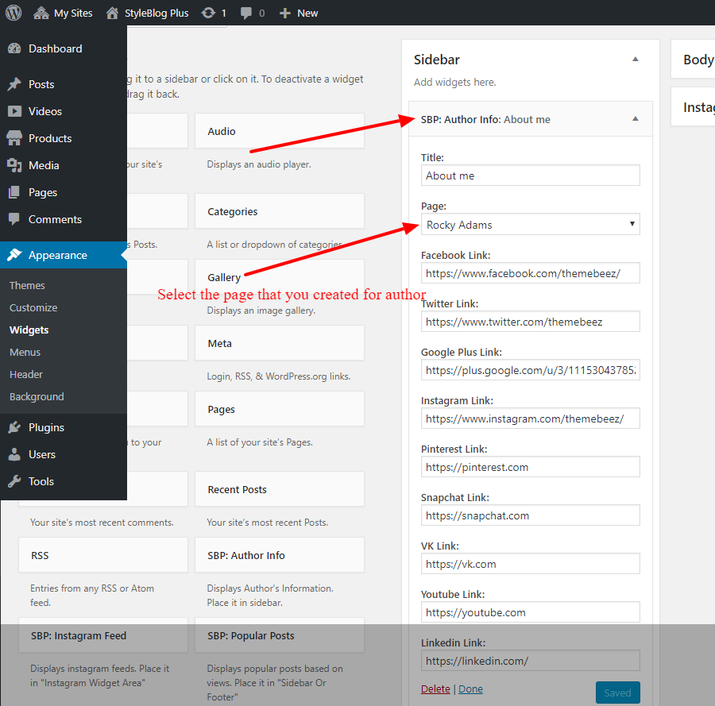715x706 pixels.
Task: Open the Products menu label
Action: (50, 138)
